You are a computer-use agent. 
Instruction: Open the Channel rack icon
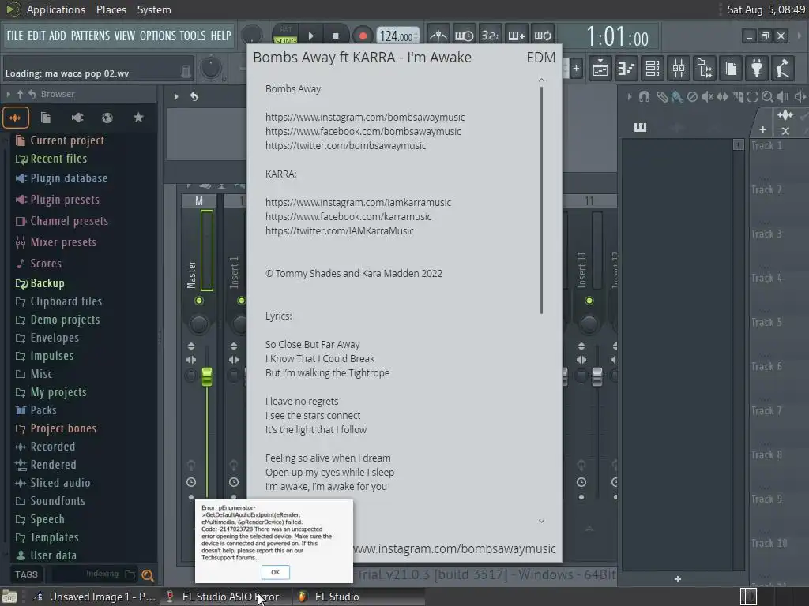652,68
